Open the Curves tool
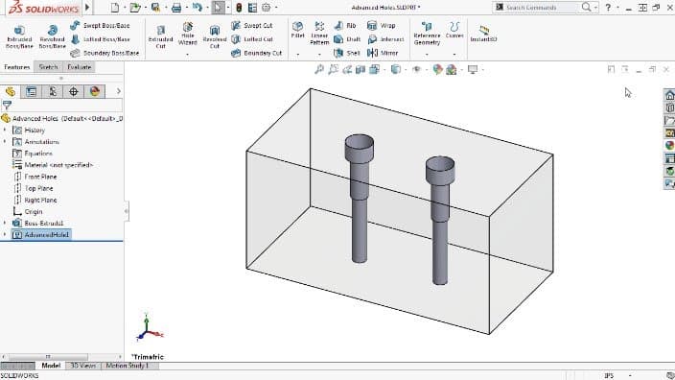 454,30
